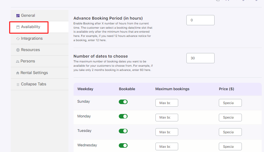Toggle Tuesday bookable switch

(123, 131)
